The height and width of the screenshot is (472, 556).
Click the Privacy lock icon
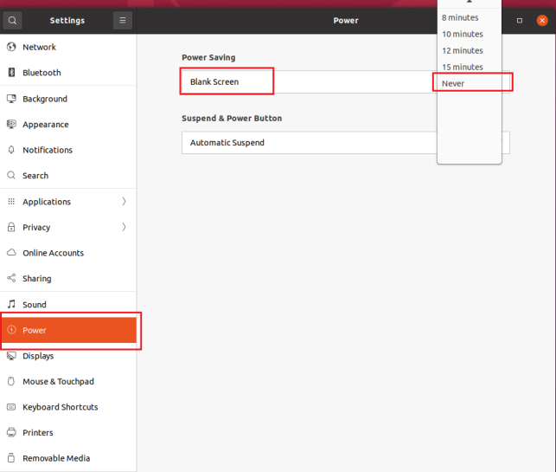(x=11, y=227)
